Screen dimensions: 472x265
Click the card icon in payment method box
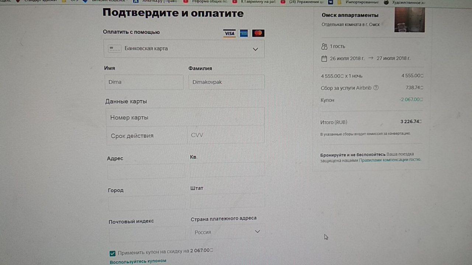[x=115, y=49]
